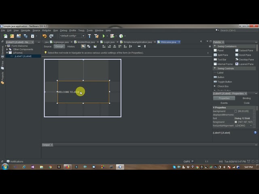Screen dimensions: 259x194
Task: Click the Properties button in properties panel
Action: (x=224, y=98)
